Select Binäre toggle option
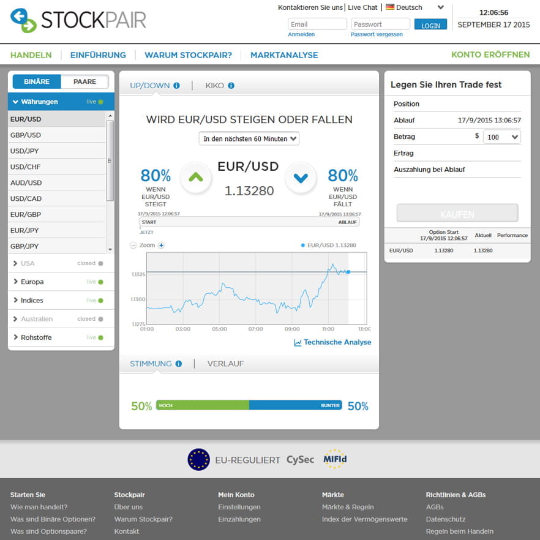The height and width of the screenshot is (540, 540). [x=37, y=81]
